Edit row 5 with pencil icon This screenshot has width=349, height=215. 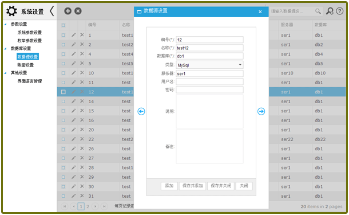click(x=73, y=63)
